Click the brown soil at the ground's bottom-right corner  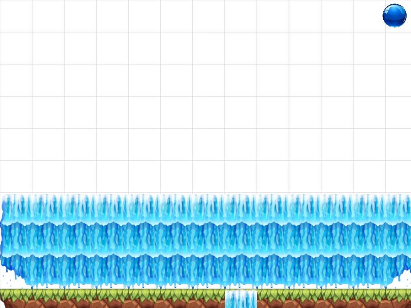401,304
